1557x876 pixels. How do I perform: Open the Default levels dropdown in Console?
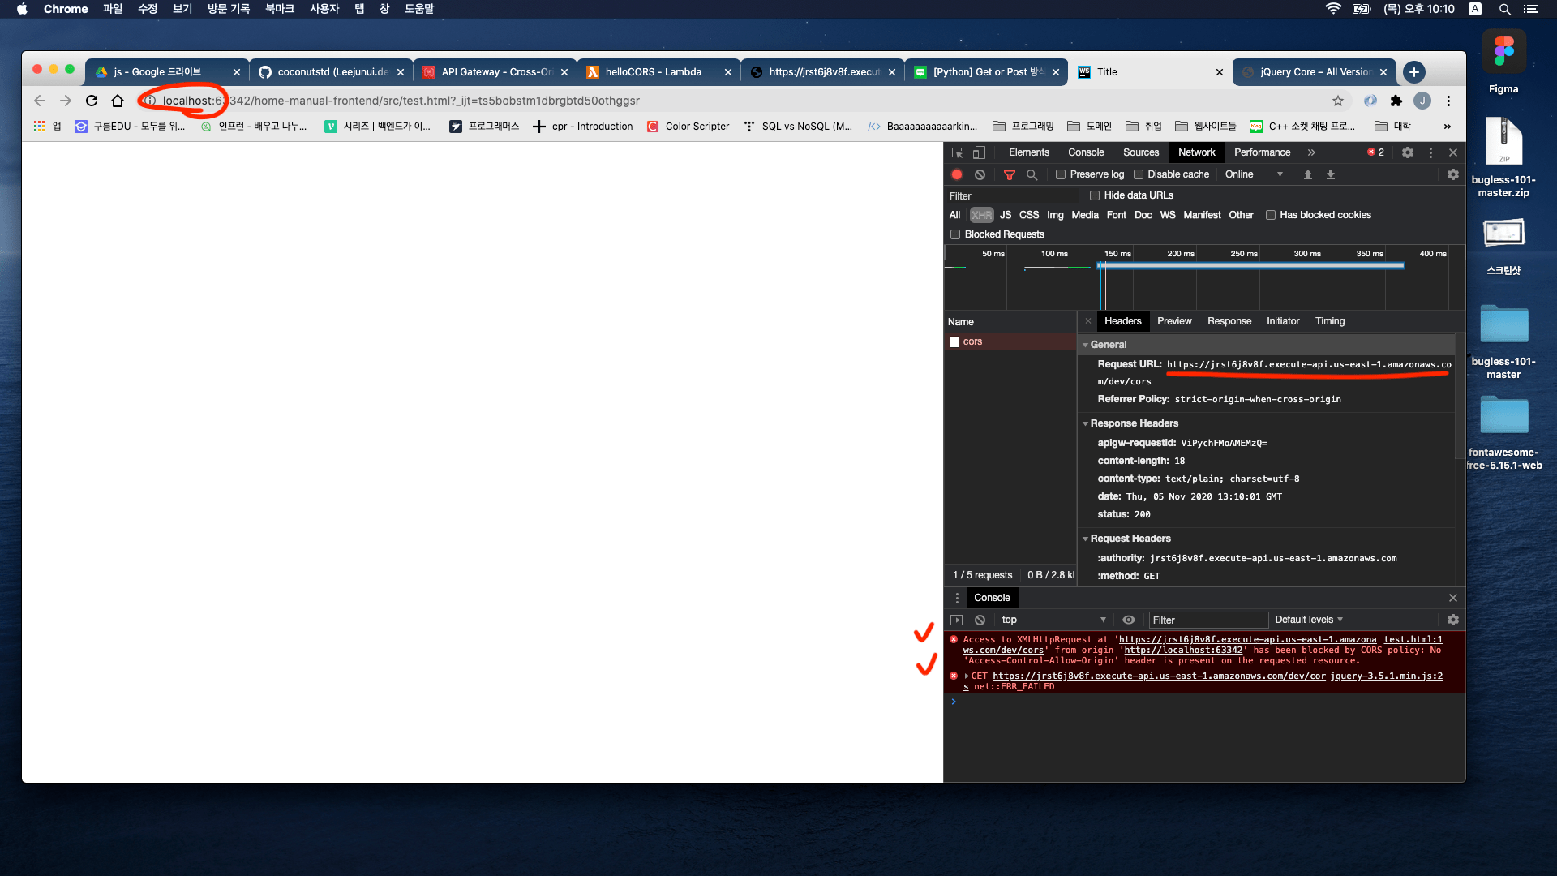[1307, 619]
